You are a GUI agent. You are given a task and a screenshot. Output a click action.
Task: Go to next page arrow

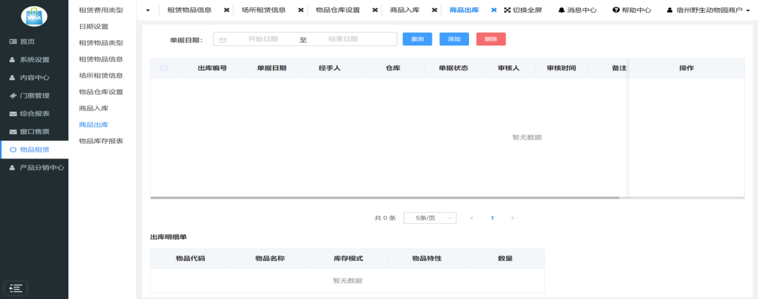512,218
